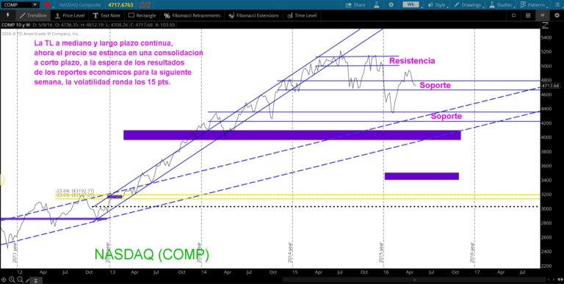Choose the Time Level drawing tool
This screenshot has height=284, width=564.
coord(302,15)
